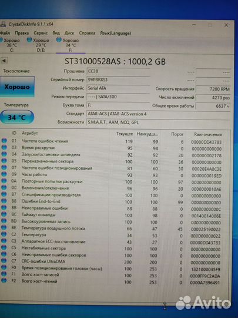Click status icon for attribute F0
Image resolution: width=238 pixels, height=318 pixels.
coord(4,267)
